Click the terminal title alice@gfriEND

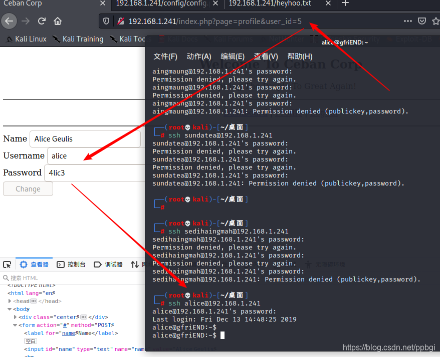click(345, 42)
